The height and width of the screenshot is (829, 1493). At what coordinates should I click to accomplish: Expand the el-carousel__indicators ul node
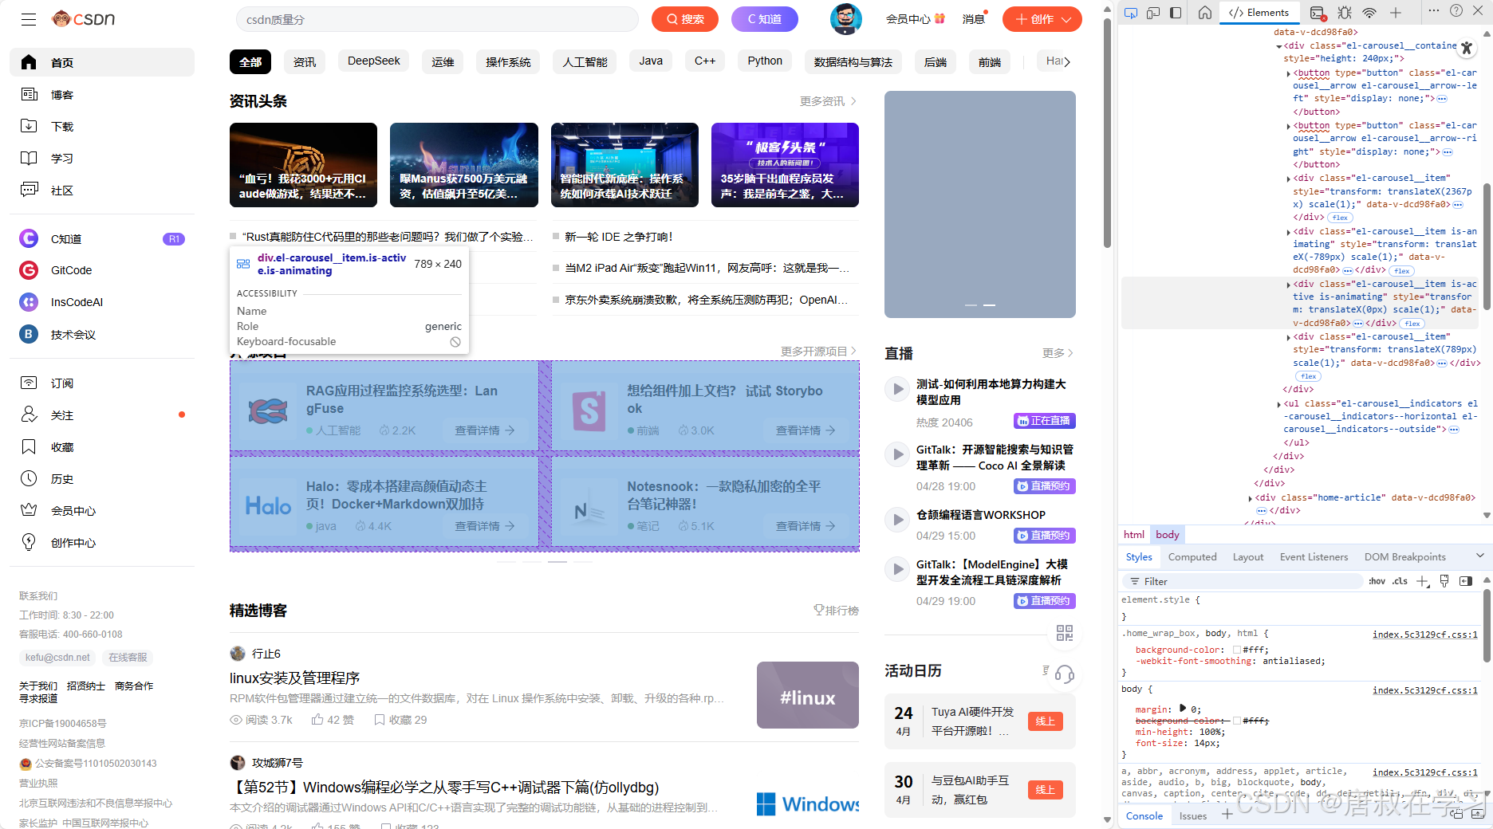(1279, 404)
